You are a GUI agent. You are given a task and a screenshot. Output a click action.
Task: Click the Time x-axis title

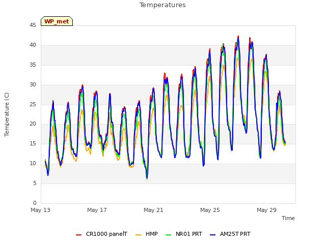tap(288, 218)
